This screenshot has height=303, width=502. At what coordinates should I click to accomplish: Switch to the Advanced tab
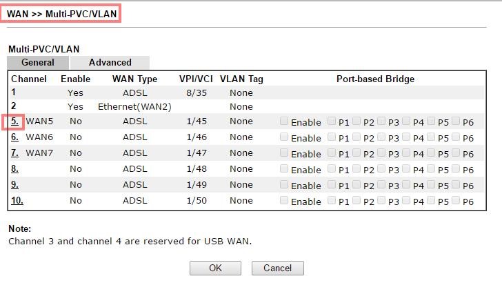coord(110,63)
